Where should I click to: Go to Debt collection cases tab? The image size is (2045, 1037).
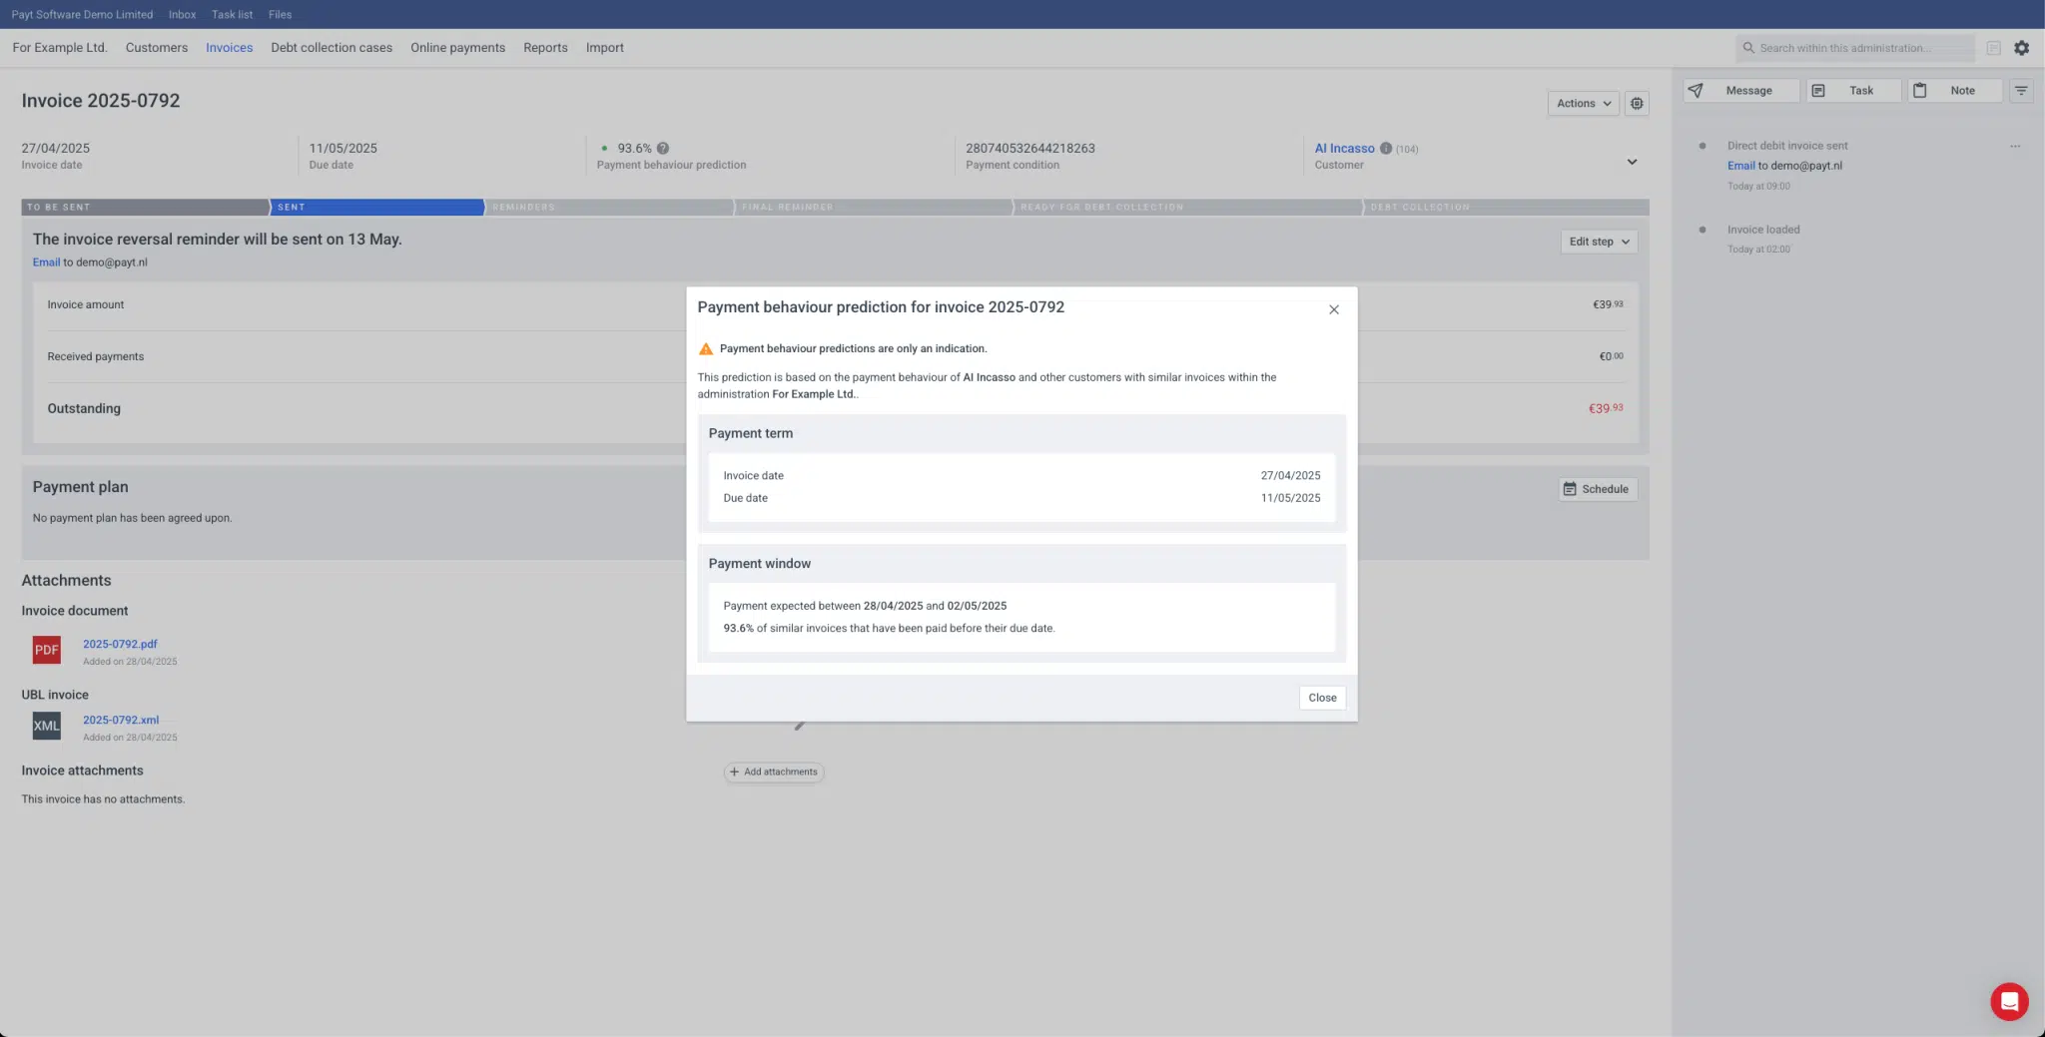(x=332, y=48)
